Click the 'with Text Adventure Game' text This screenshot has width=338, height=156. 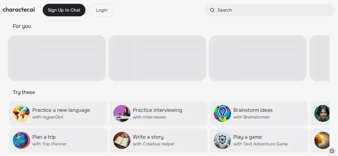[x=260, y=144]
